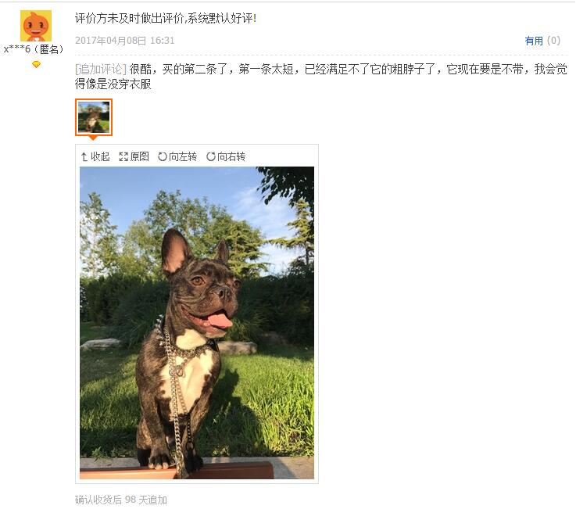Click the 有用 count (0)

pyautogui.click(x=553, y=41)
